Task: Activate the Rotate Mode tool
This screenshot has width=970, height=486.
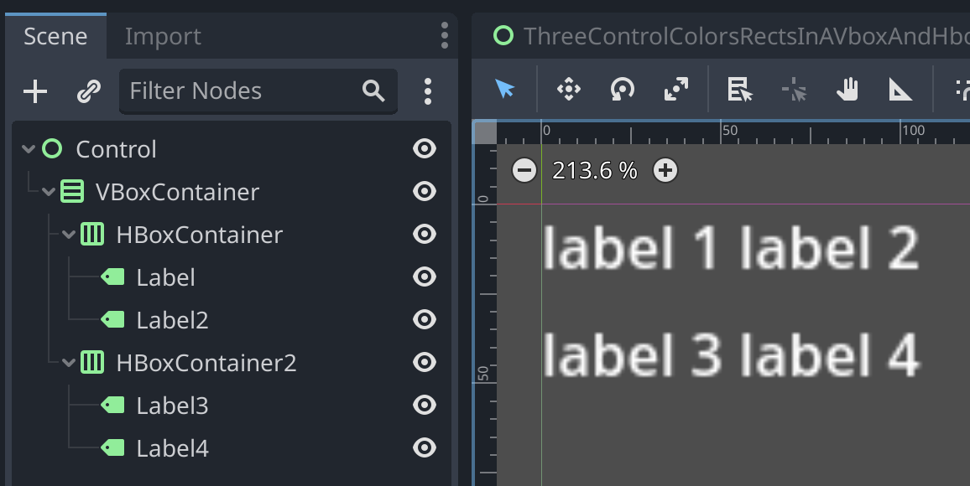Action: tap(622, 89)
